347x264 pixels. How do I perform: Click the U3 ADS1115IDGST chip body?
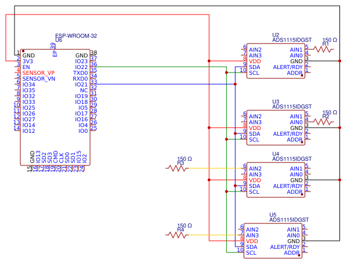tap(276, 128)
